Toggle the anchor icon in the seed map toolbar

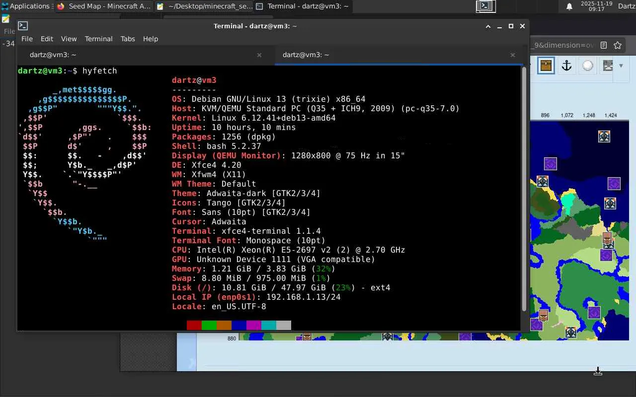pos(566,66)
